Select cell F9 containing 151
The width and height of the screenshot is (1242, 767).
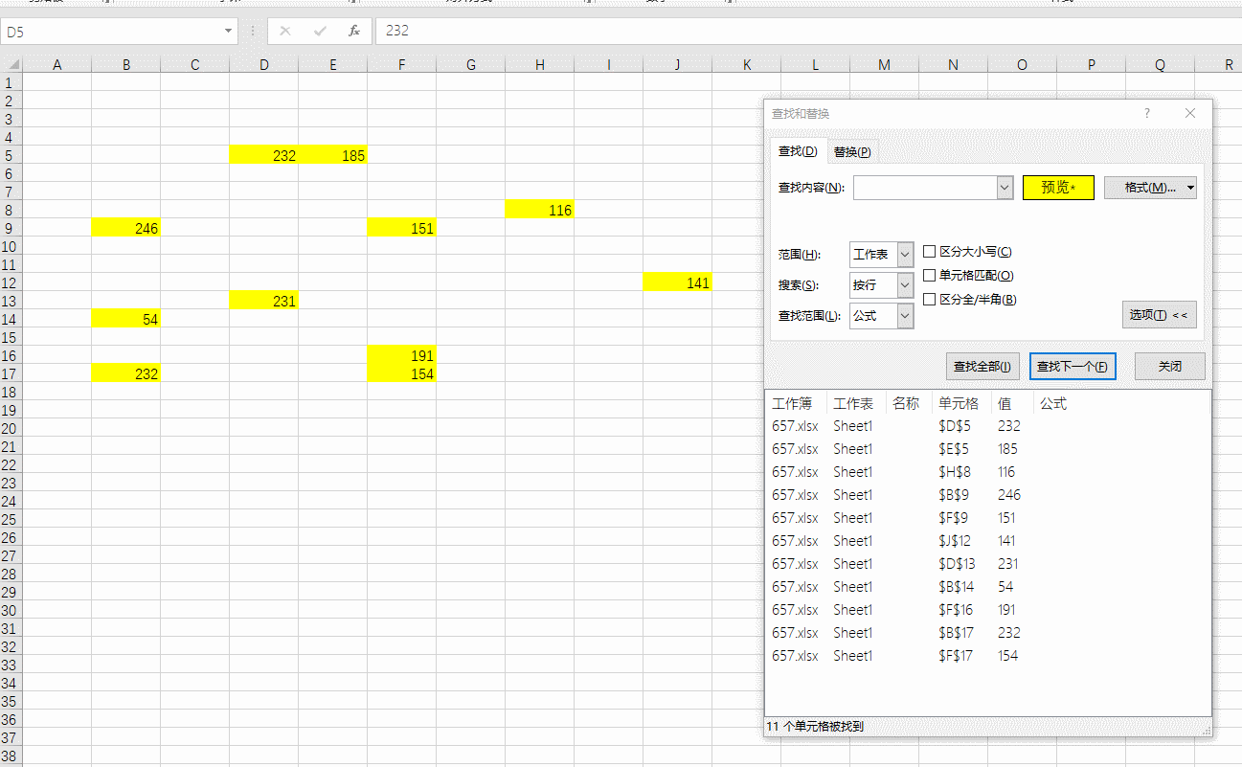coord(402,228)
